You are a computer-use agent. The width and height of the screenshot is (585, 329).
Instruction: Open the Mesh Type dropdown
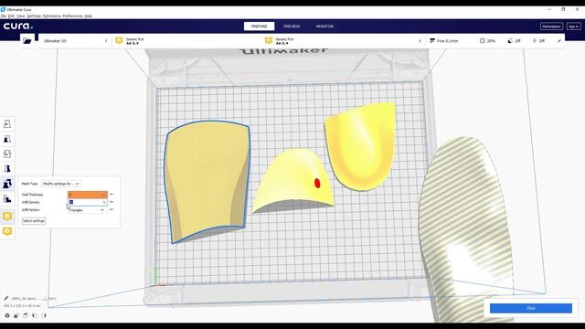coord(61,184)
